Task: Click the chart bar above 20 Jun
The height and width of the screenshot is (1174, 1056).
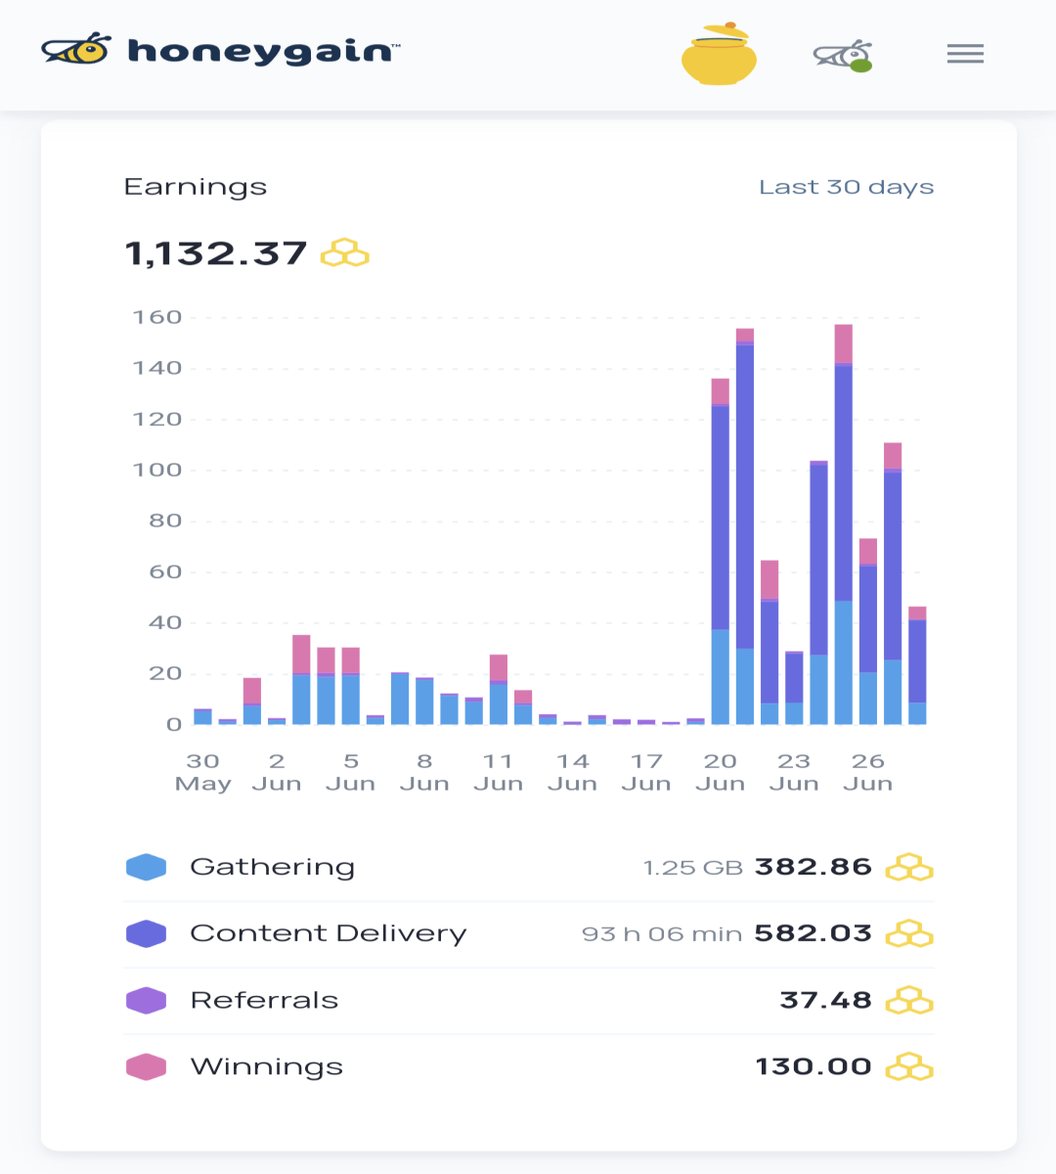Action: [x=720, y=551]
